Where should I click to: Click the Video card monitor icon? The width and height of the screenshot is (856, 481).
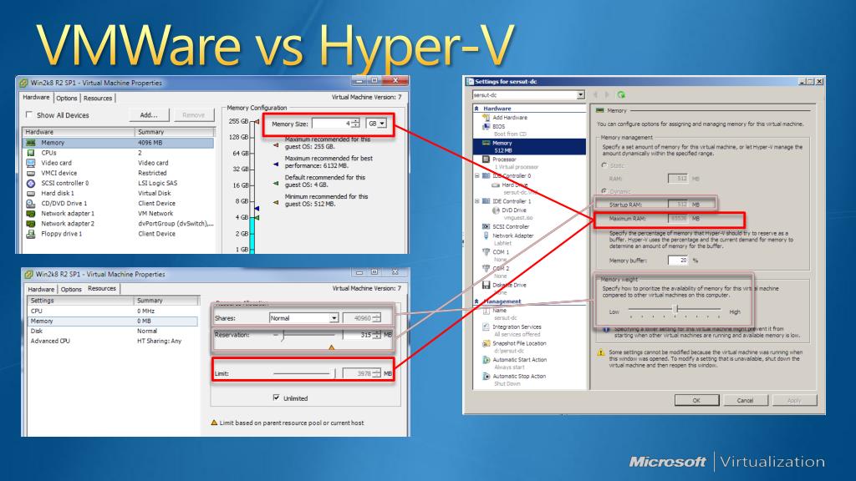click(31, 163)
